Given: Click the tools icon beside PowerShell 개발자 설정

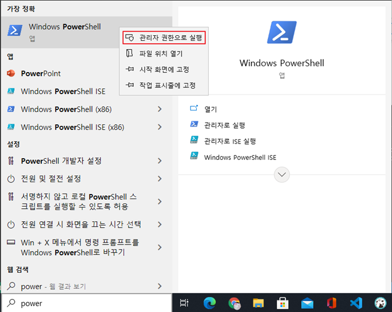Looking at the screenshot, I should click(11, 161).
